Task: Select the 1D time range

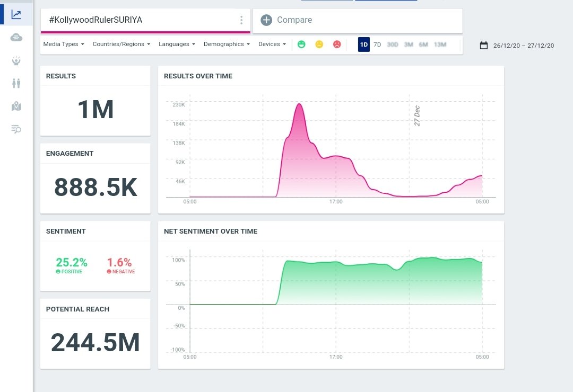Action: [x=363, y=44]
